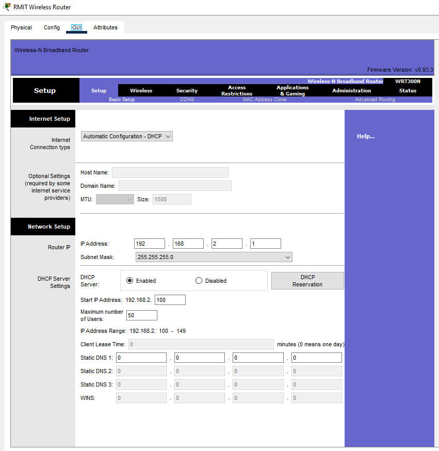Open the Advanced Routing link

click(375, 100)
